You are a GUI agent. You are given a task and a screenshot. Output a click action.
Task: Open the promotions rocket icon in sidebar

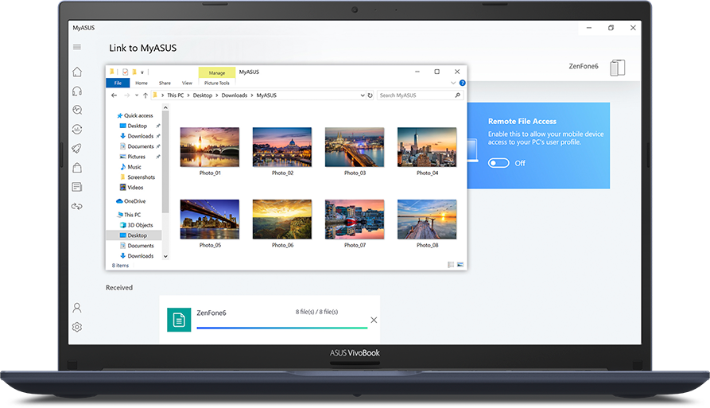click(77, 149)
